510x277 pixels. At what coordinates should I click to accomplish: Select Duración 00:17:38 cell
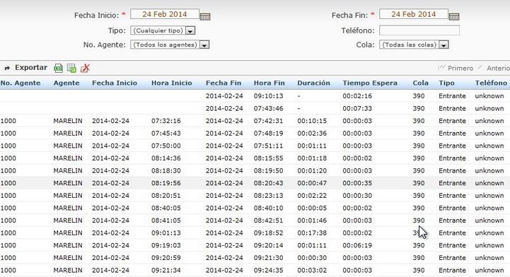tap(312, 233)
